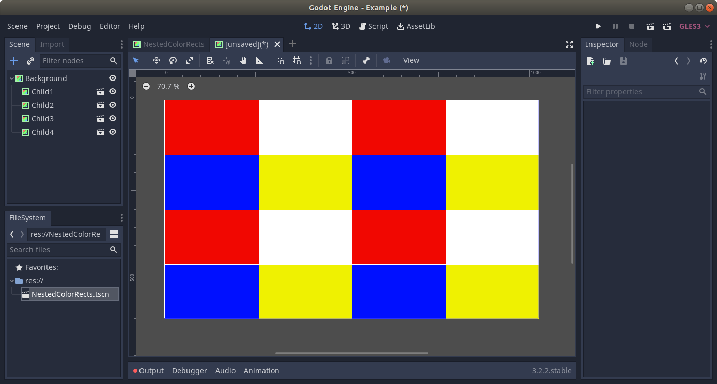The height and width of the screenshot is (384, 717).
Task: Add a new node with plus icon
Action: point(14,61)
